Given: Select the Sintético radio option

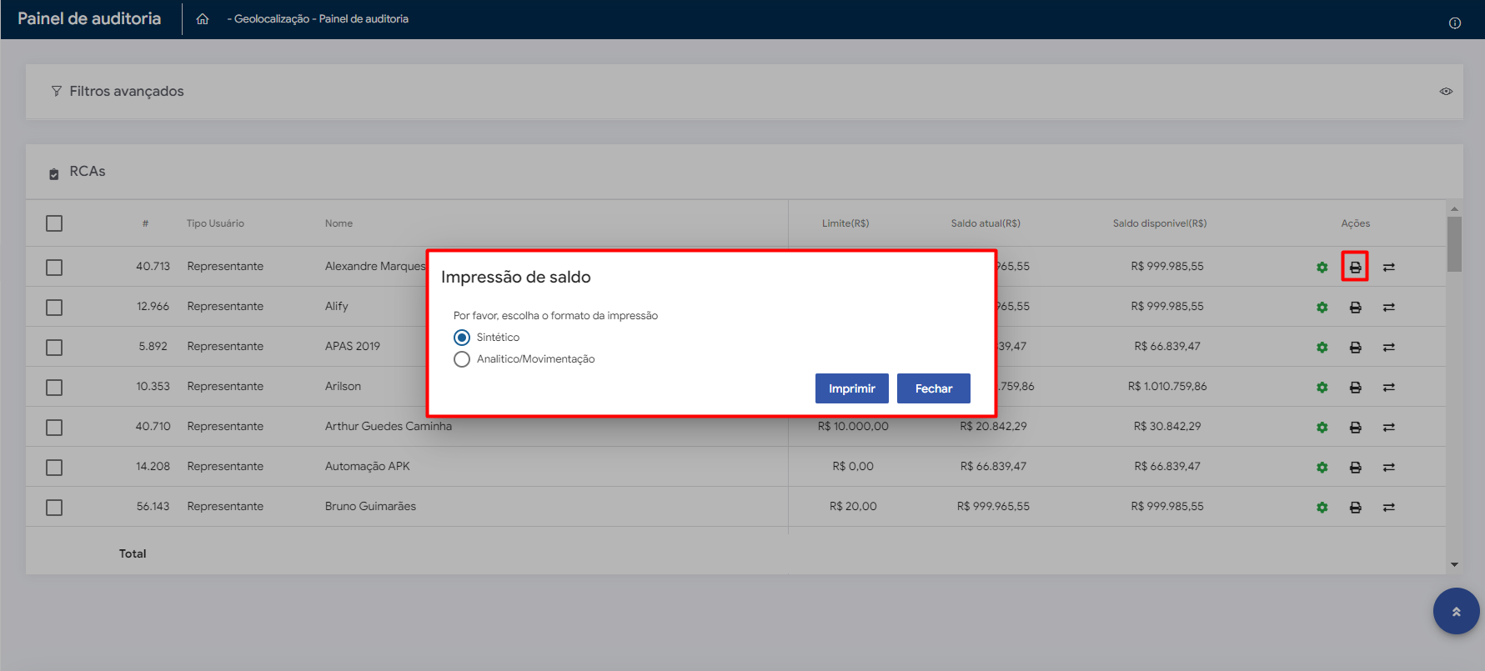Looking at the screenshot, I should click(462, 338).
